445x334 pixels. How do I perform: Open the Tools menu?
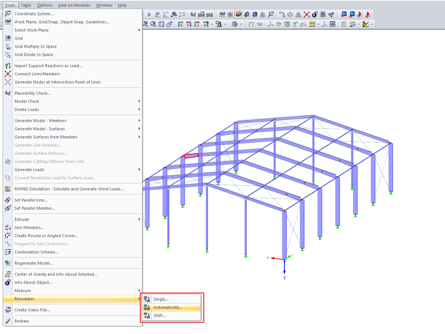(x=10, y=5)
